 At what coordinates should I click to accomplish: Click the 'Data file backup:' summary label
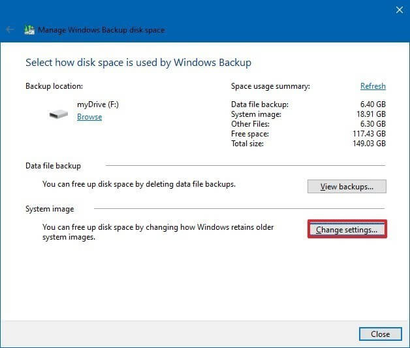pyautogui.click(x=260, y=104)
